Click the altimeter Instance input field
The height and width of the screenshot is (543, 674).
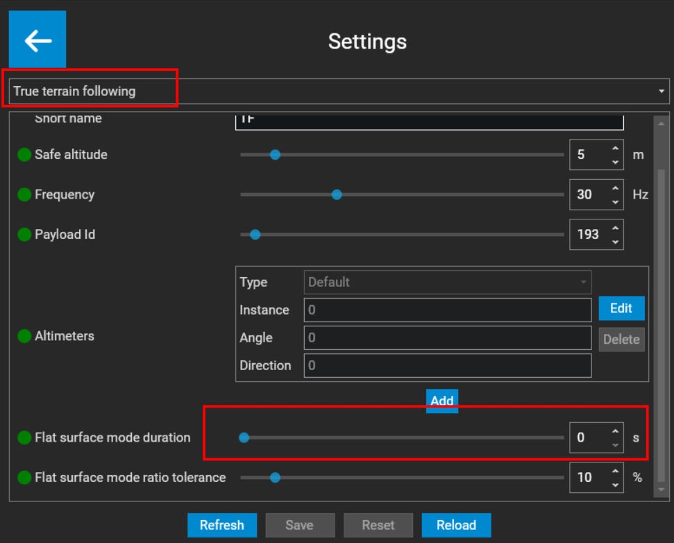click(x=448, y=310)
